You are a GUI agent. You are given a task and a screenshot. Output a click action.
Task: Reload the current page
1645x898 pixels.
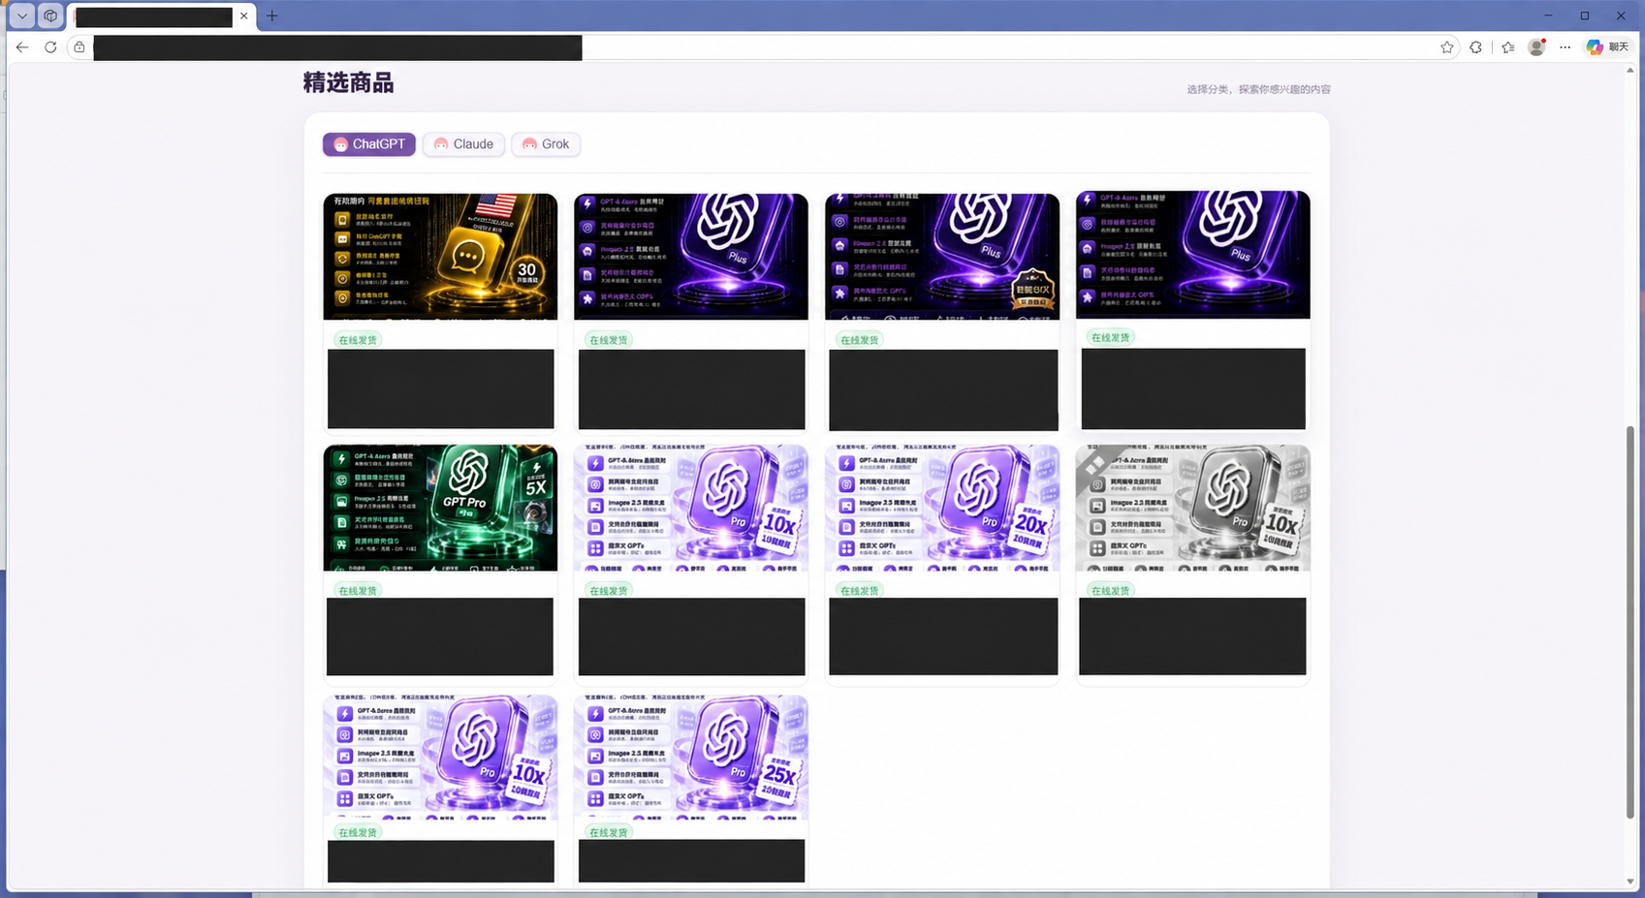(50, 46)
